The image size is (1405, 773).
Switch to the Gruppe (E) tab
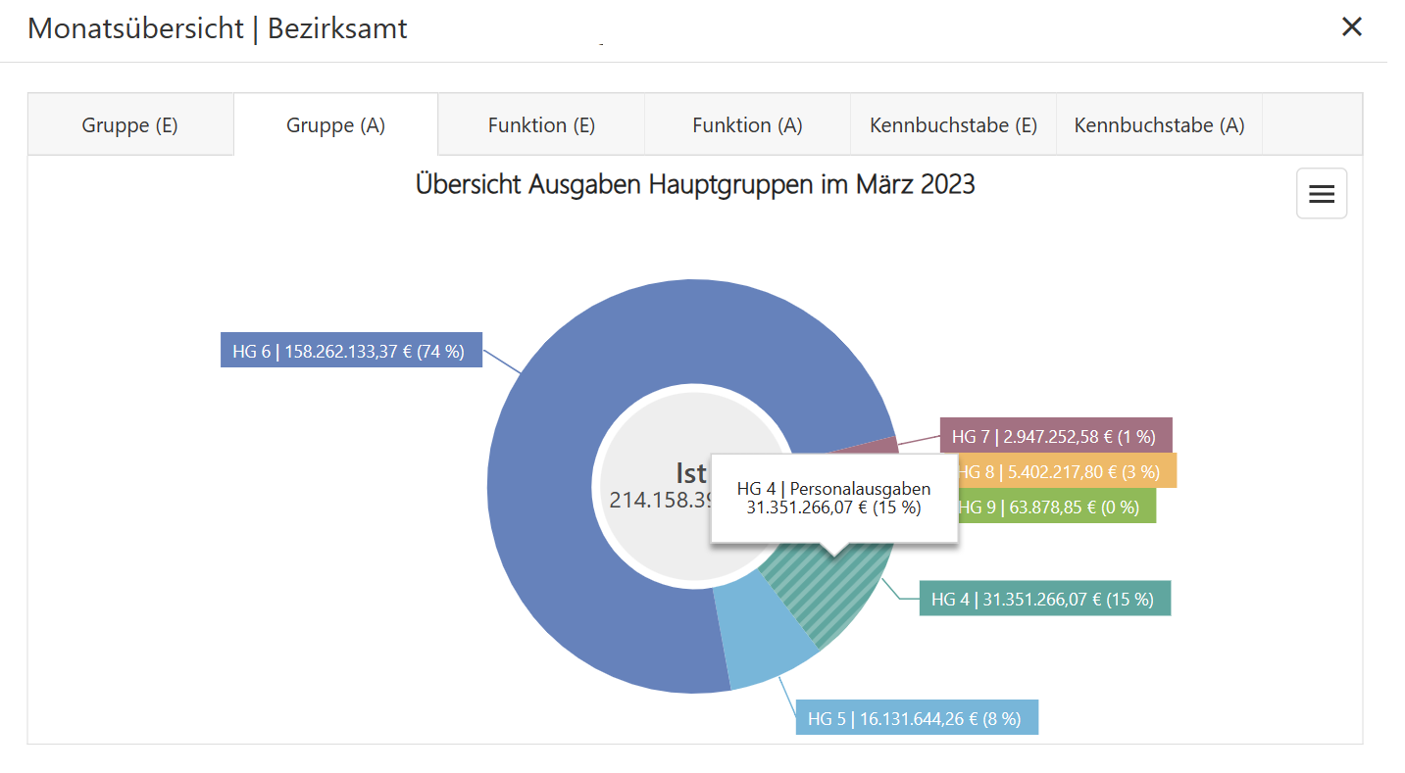tap(130, 125)
